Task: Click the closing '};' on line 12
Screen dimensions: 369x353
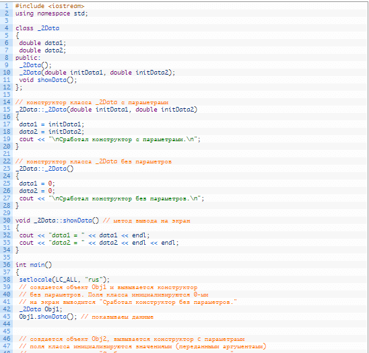Action: click(19, 87)
